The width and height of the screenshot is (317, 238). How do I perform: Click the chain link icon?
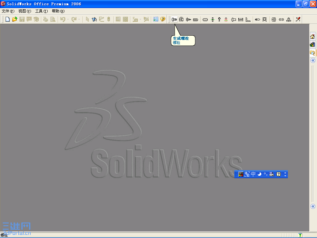281,20
